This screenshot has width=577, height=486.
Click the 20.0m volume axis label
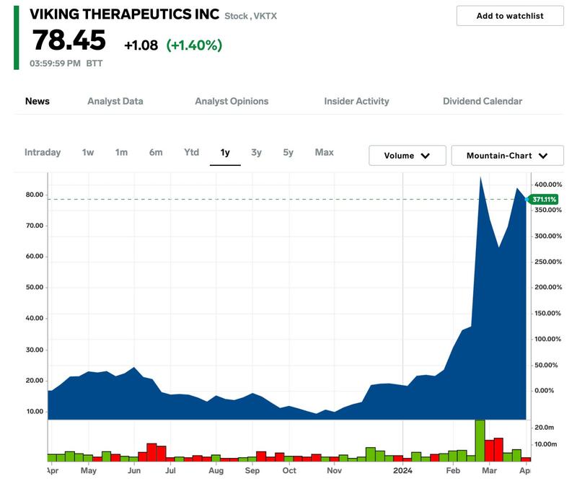[x=545, y=428]
